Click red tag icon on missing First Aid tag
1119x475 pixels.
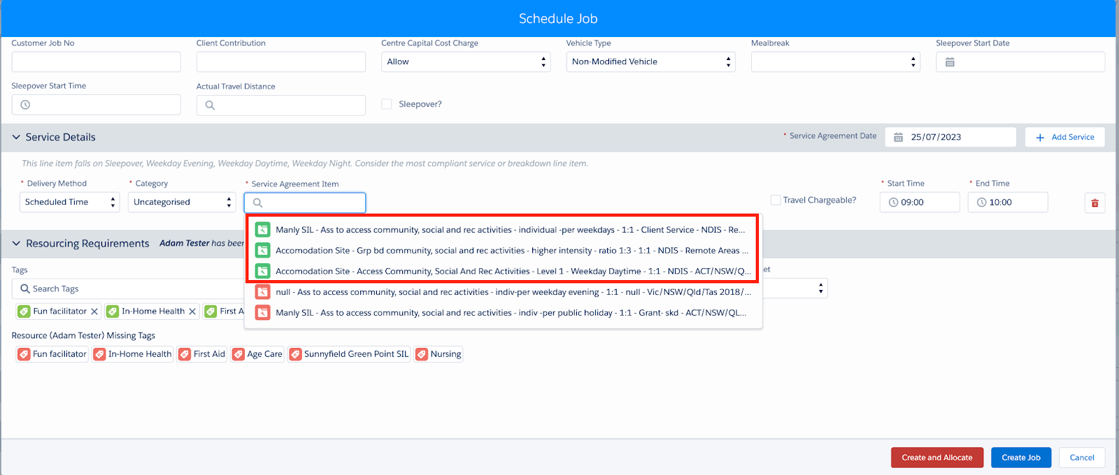point(185,354)
